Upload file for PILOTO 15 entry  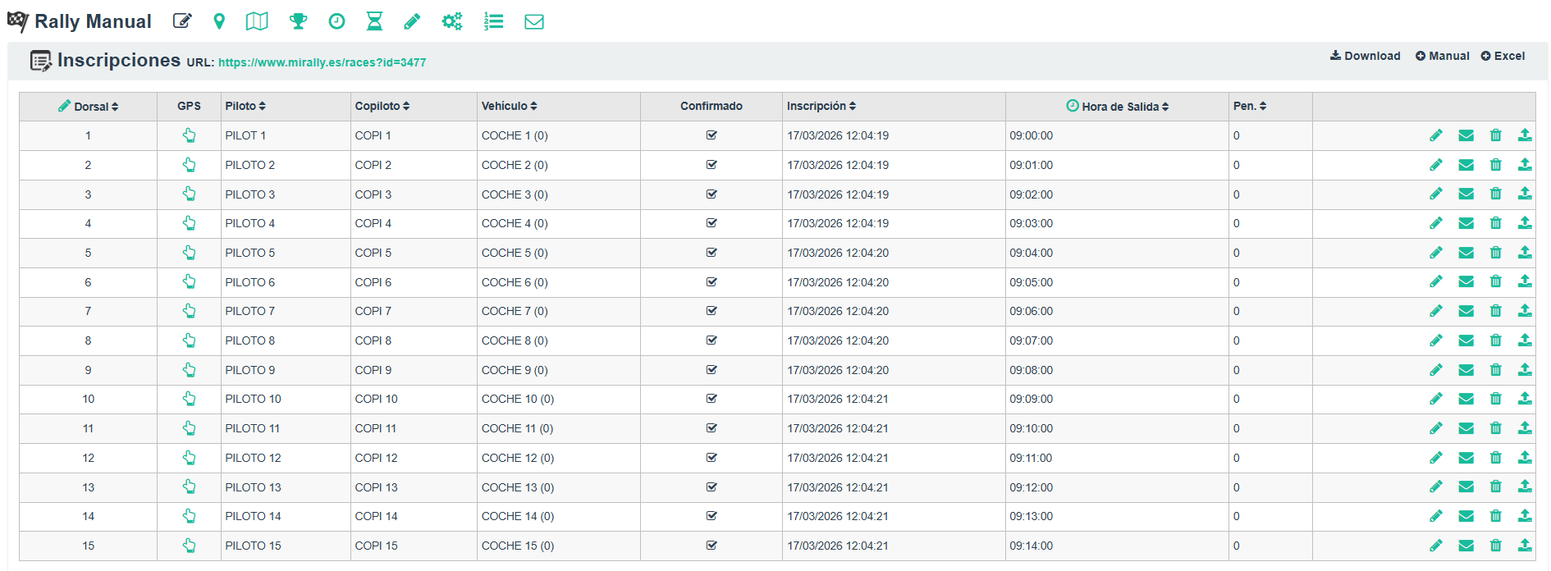(1525, 546)
